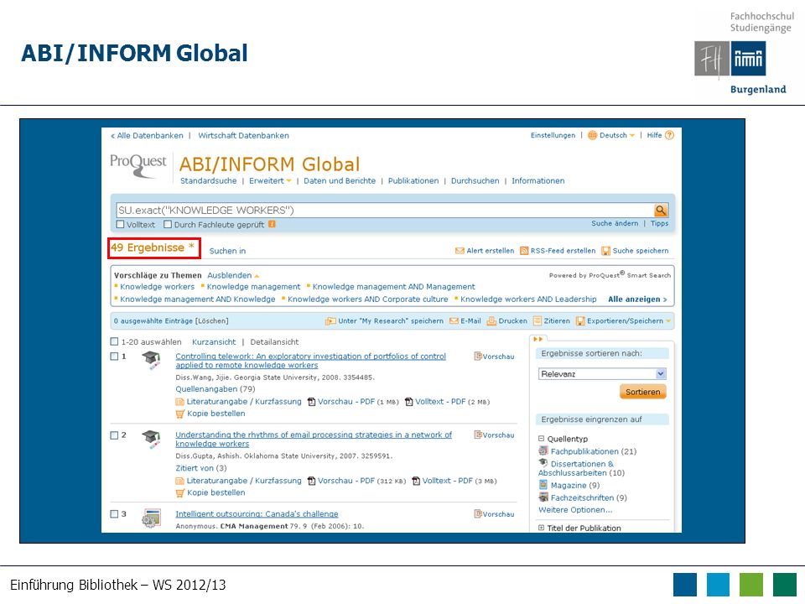
Task: Check the 1-20 auswählen checkbox
Action: (115, 341)
